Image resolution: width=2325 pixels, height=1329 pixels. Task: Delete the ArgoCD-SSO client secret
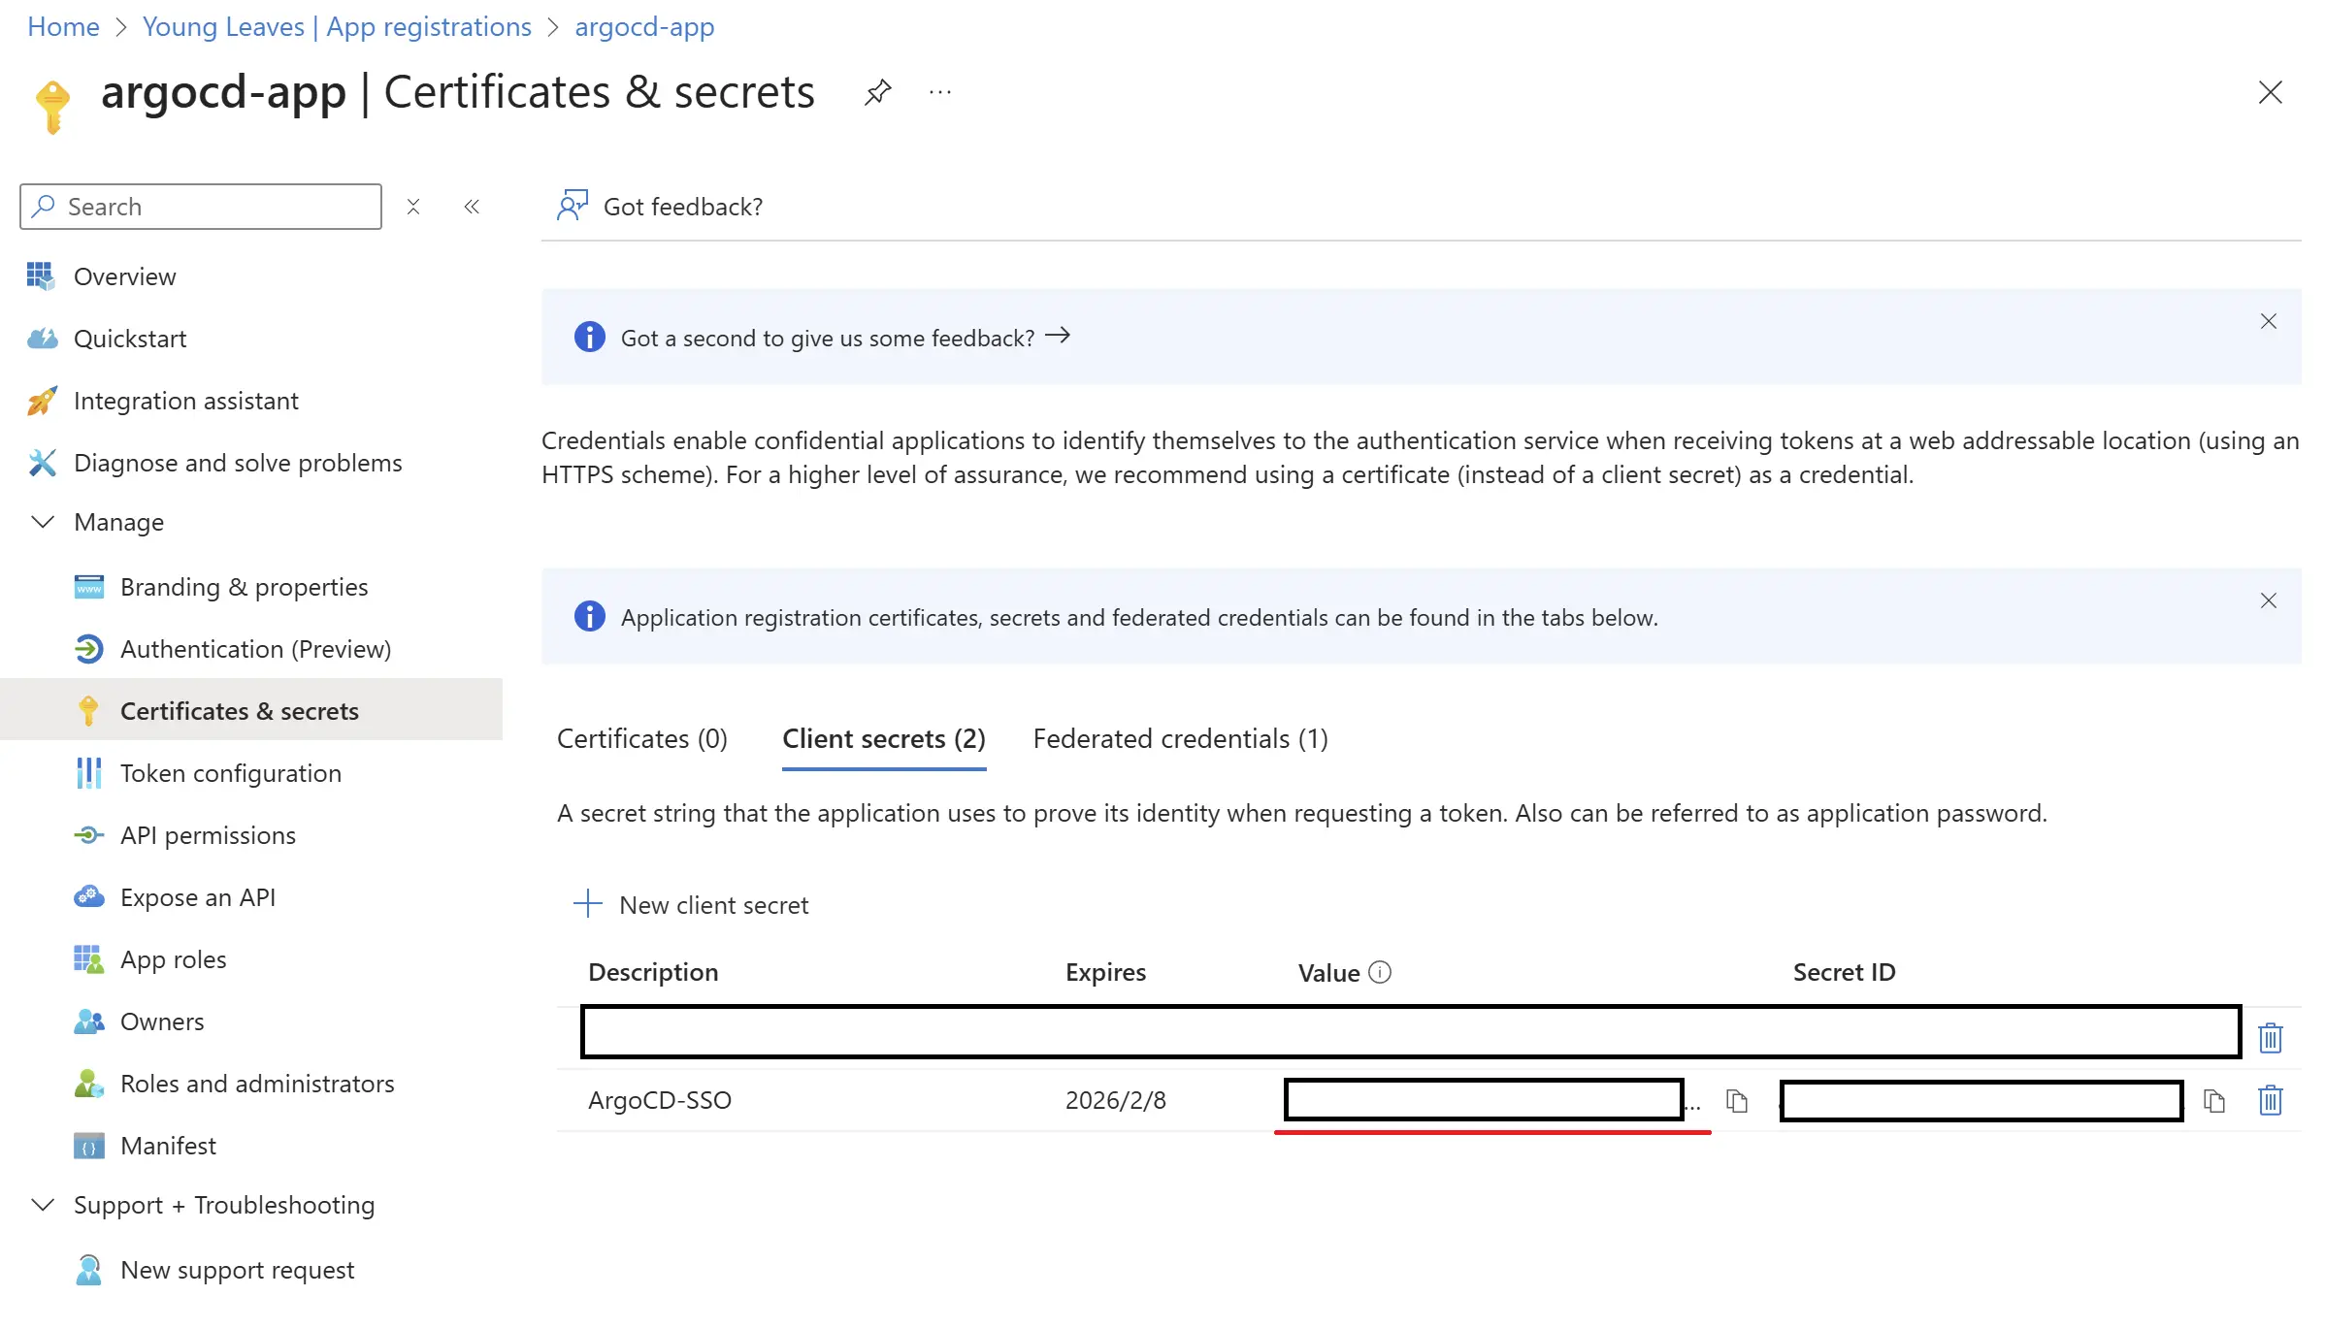point(2271,1100)
